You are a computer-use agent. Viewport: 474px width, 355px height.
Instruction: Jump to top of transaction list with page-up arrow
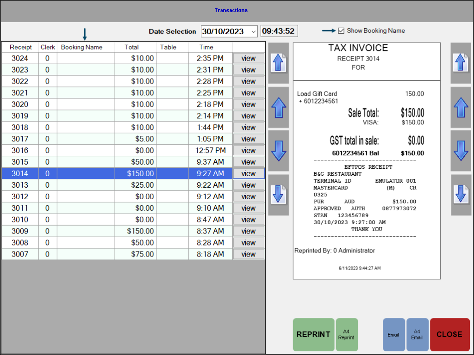click(278, 63)
